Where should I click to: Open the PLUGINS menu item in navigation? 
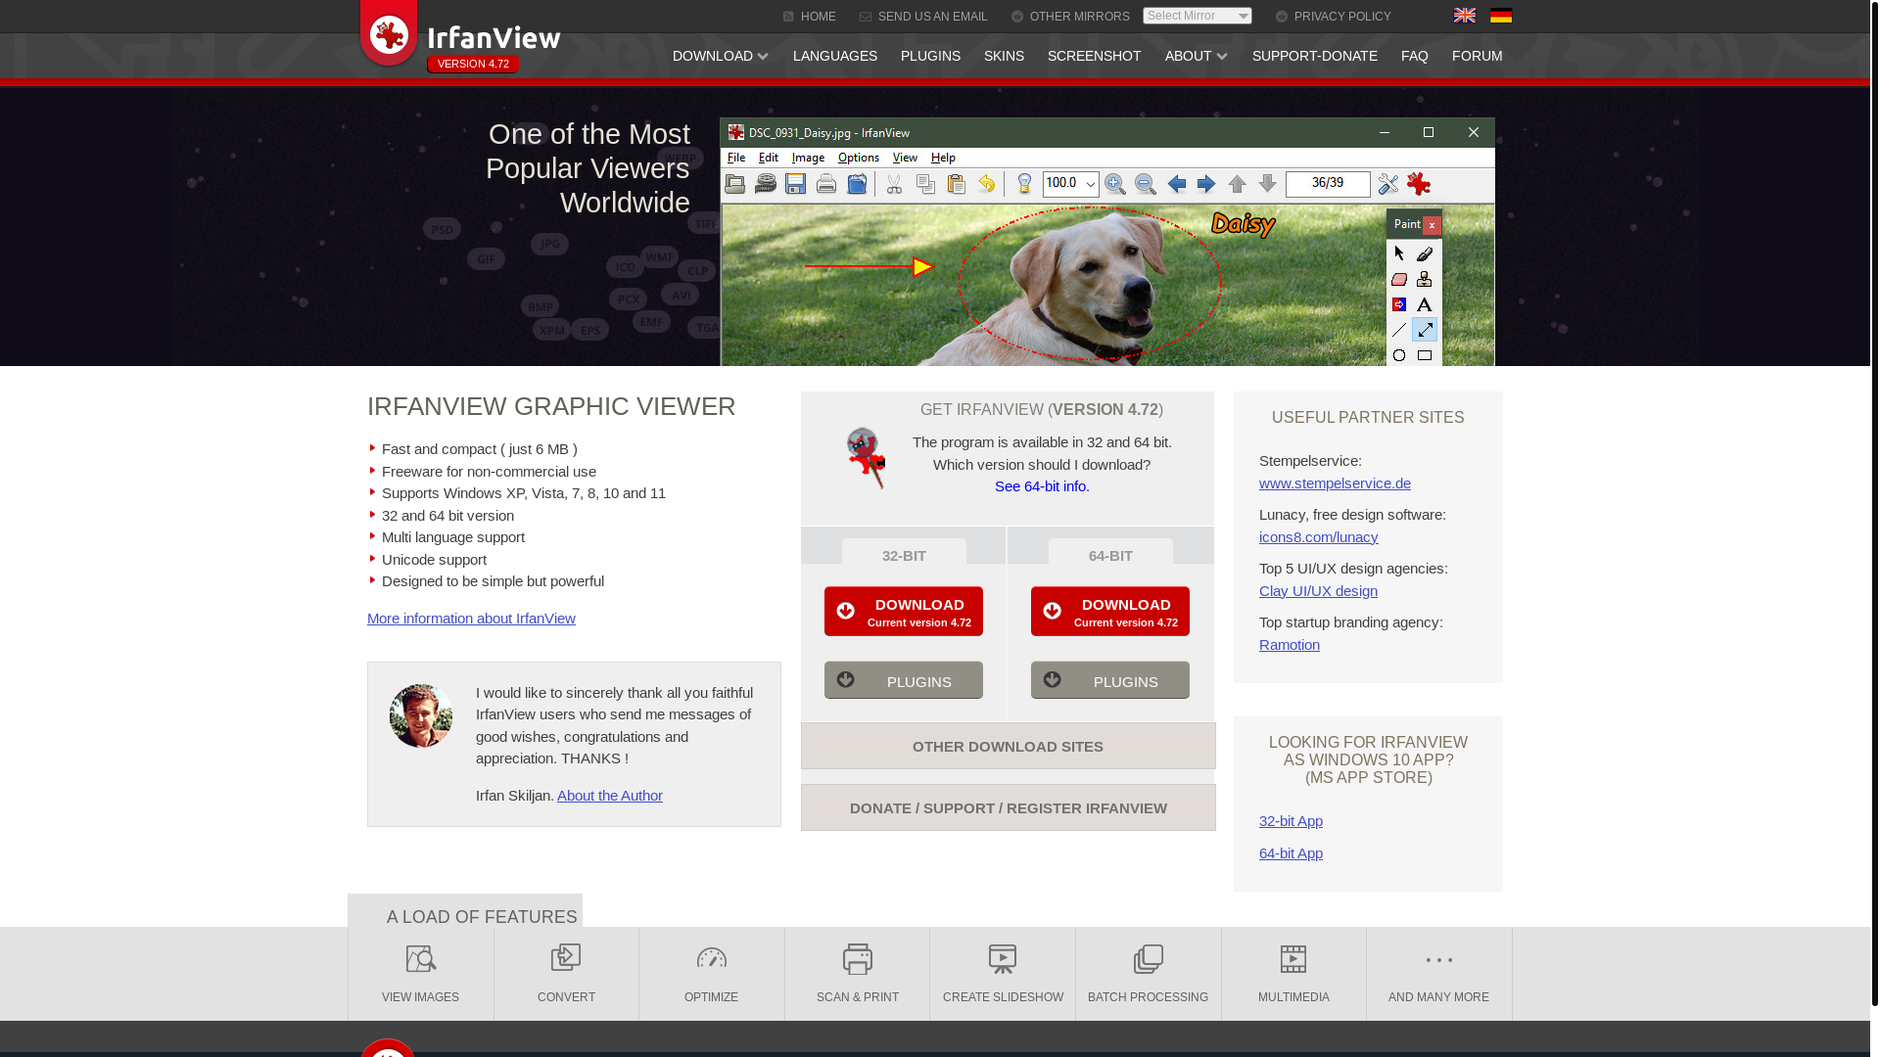coord(930,56)
